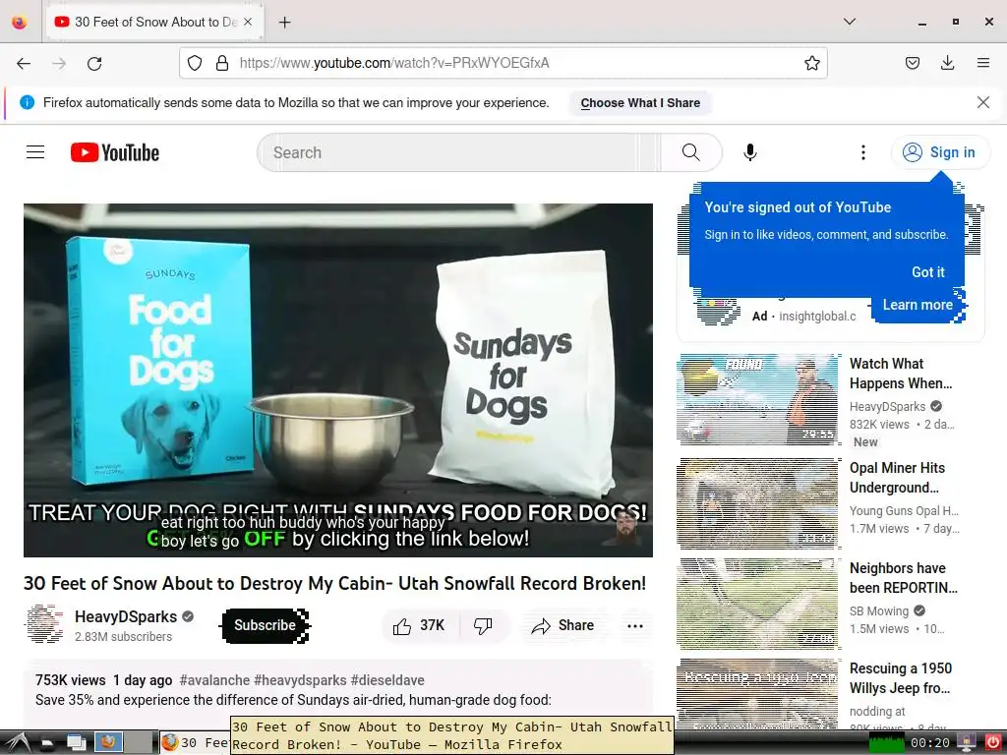1007x755 pixels.
Task: Subscribe to HeavyDSparks
Action: click(266, 625)
